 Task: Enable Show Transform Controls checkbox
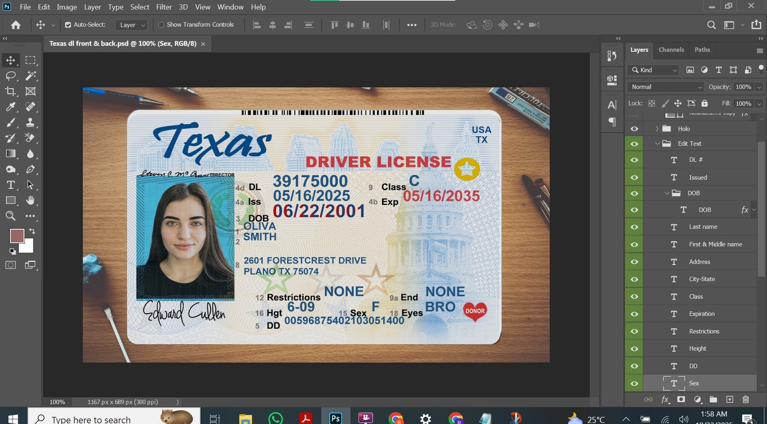pyautogui.click(x=161, y=25)
